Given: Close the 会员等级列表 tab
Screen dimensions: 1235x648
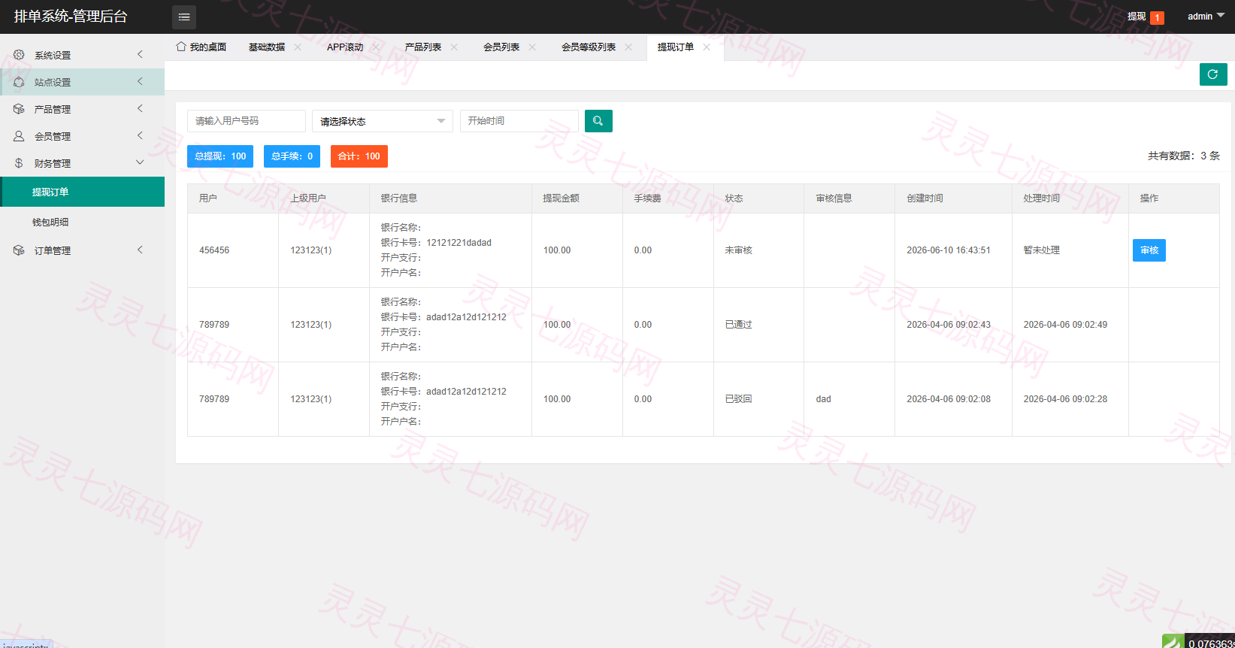Looking at the screenshot, I should (628, 47).
